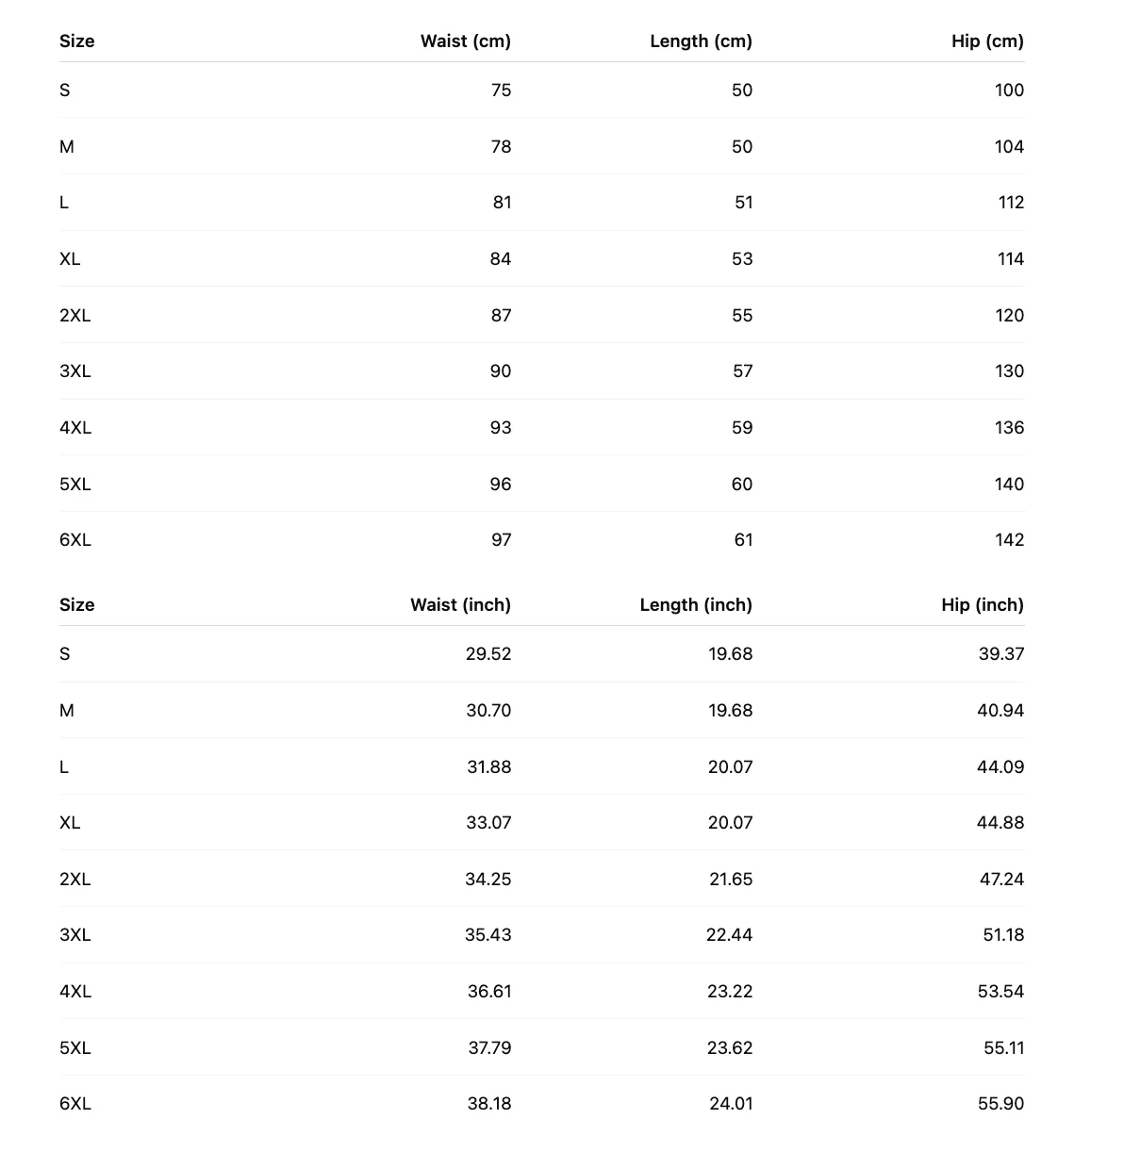This screenshot has width=1124, height=1152.
Task: Click the Length (cm) column header
Action: tap(701, 41)
